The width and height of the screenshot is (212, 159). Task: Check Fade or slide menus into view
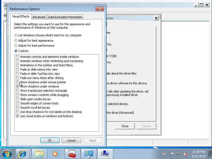[x=17, y=69]
